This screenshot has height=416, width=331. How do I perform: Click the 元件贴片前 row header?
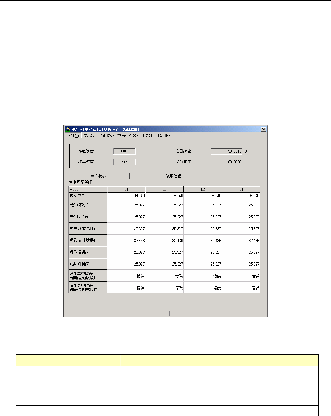(88, 217)
